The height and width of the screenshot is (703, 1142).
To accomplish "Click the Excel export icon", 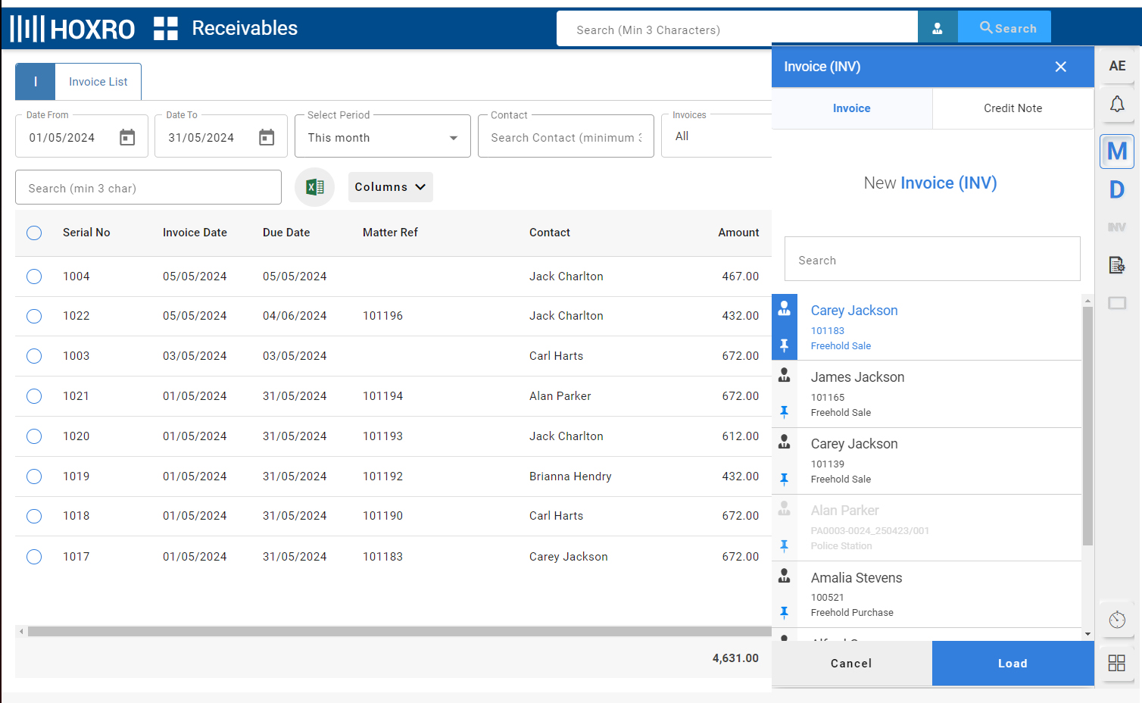I will [x=315, y=187].
